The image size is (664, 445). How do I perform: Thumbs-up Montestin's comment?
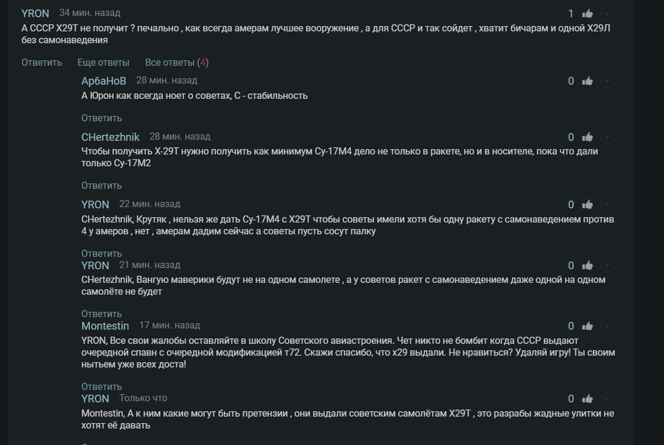[588, 326]
